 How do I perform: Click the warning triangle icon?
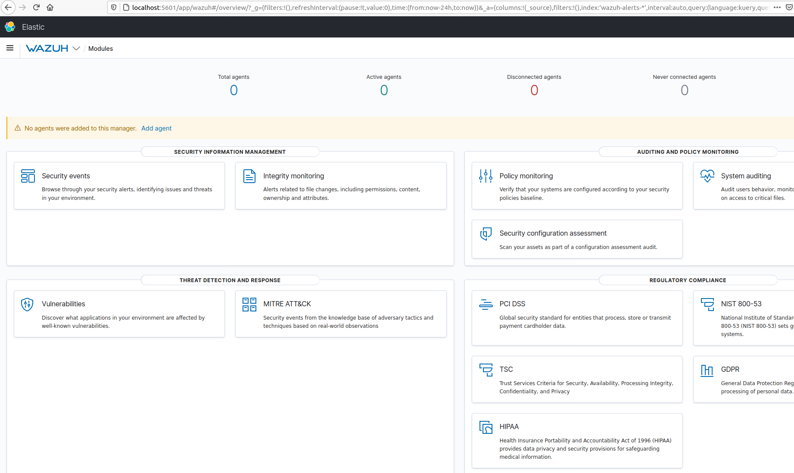18,128
